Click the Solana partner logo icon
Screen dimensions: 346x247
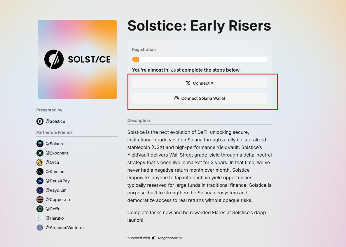point(40,144)
